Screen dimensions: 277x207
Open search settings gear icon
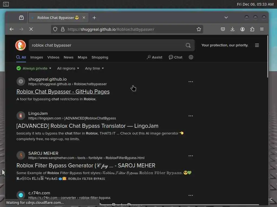[x=191, y=57]
